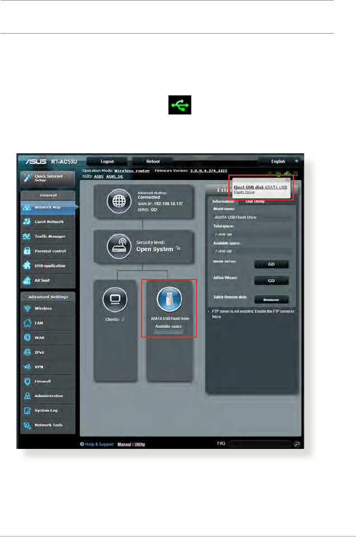Click GO button for Media Server
The width and height of the screenshot is (356, 537).
pos(271,264)
